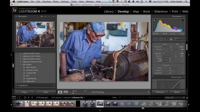Switch to the Book module

(147, 12)
